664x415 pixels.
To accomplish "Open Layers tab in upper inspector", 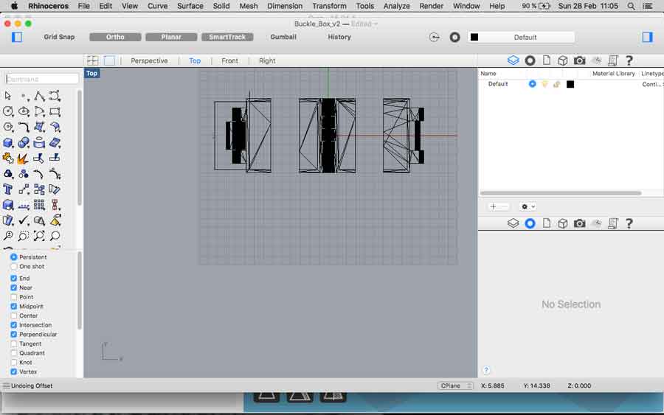I will pyautogui.click(x=513, y=60).
